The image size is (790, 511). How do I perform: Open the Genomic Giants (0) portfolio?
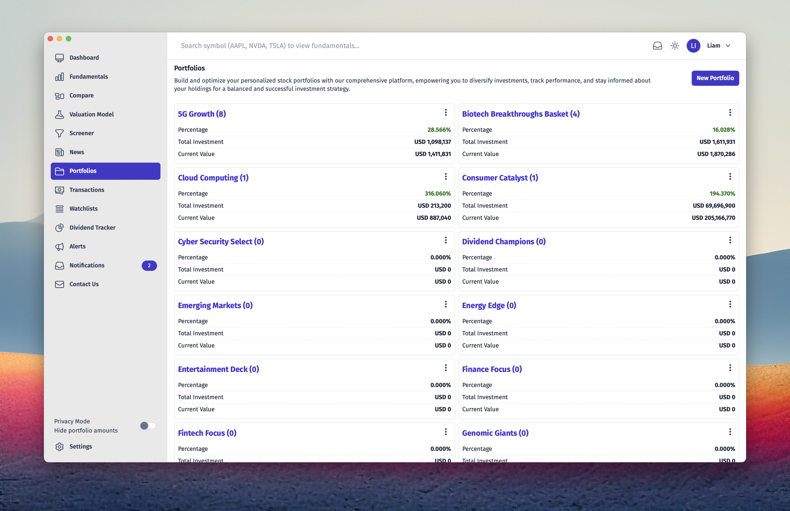pos(495,433)
